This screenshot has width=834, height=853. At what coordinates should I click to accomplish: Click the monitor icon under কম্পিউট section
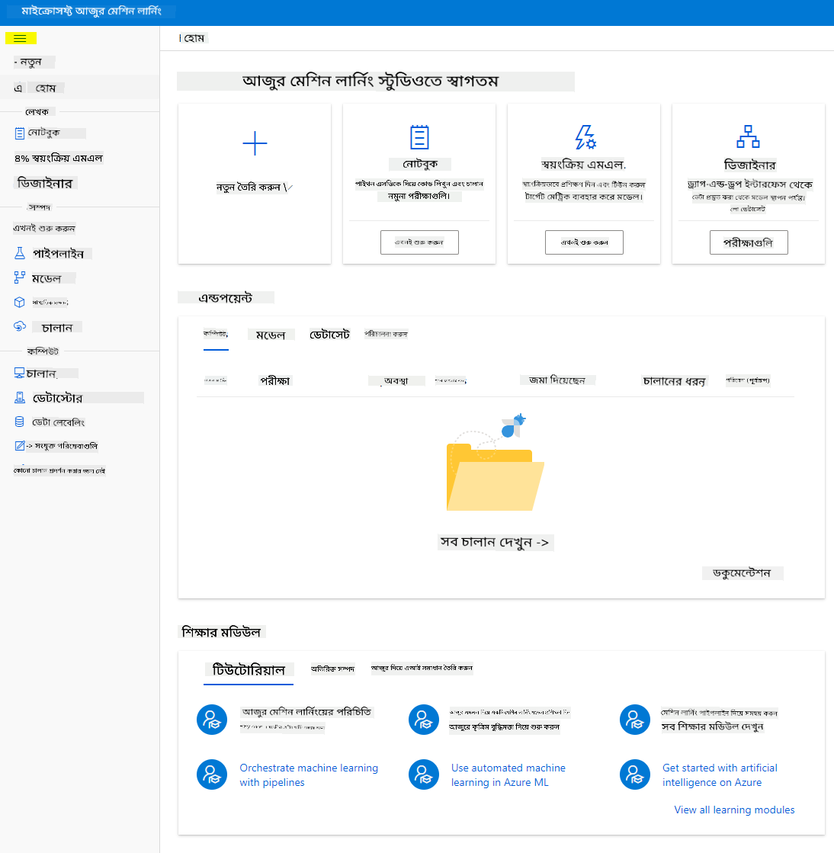19,373
